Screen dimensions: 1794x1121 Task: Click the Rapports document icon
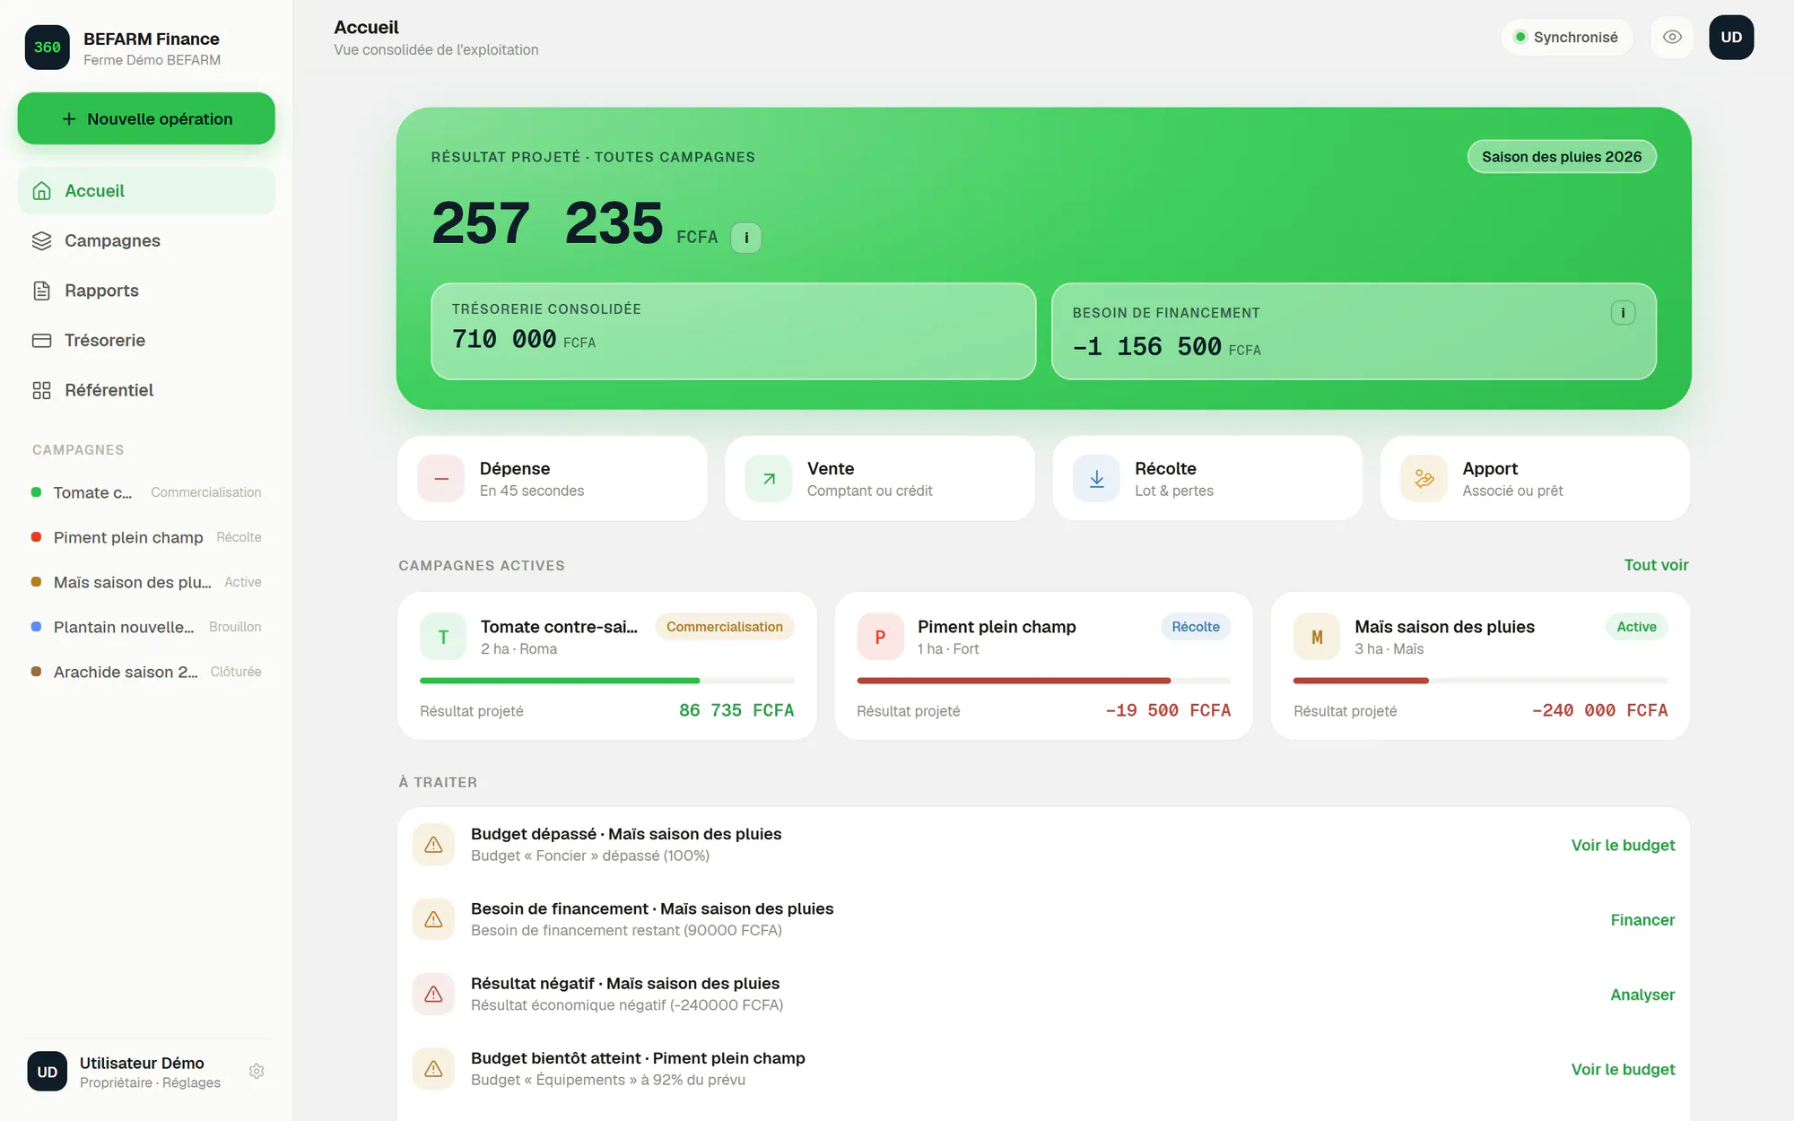(x=41, y=291)
